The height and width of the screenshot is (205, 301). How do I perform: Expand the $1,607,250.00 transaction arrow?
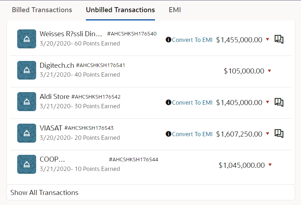(267, 134)
